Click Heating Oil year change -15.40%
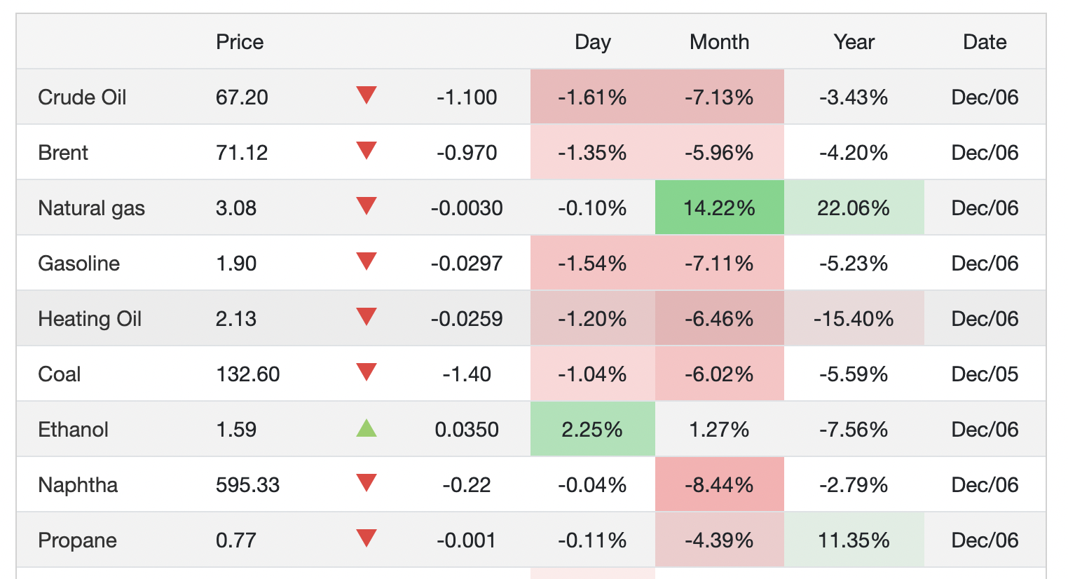The height and width of the screenshot is (579, 1068). 854,319
